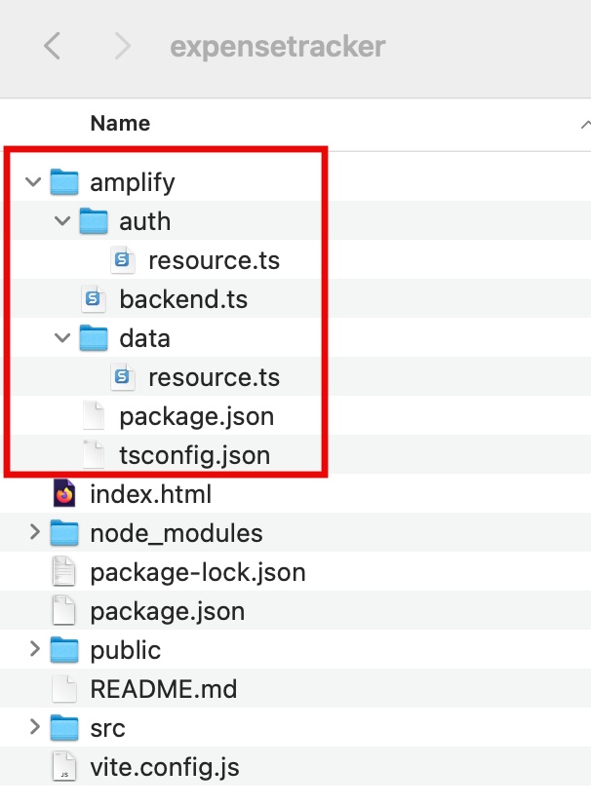Click the backend.ts file icon
The height and width of the screenshot is (807, 591).
coord(94,299)
